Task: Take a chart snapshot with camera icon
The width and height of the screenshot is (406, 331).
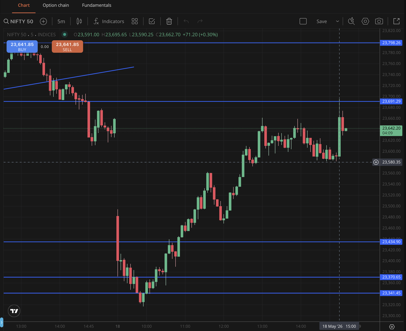Action: click(379, 21)
